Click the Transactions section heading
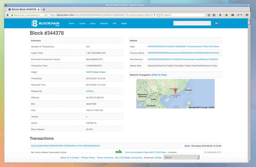This screenshot has width=256, height=167. [x=42, y=139]
